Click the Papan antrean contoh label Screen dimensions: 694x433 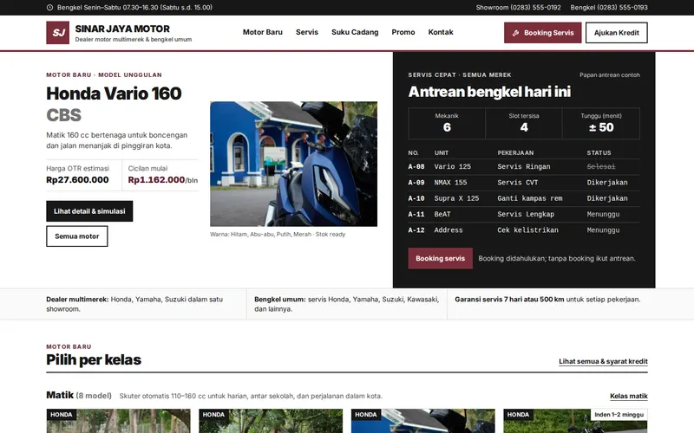pyautogui.click(x=610, y=75)
